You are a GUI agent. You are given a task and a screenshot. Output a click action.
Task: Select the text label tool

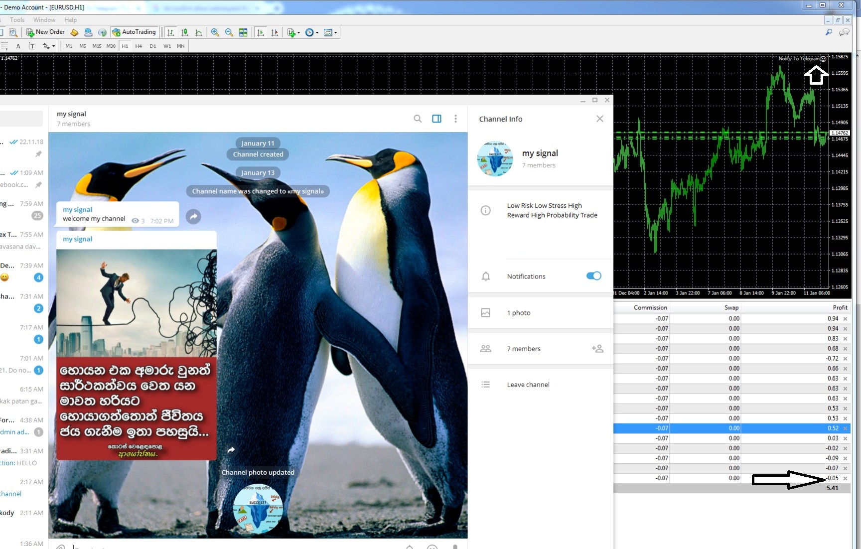click(32, 46)
